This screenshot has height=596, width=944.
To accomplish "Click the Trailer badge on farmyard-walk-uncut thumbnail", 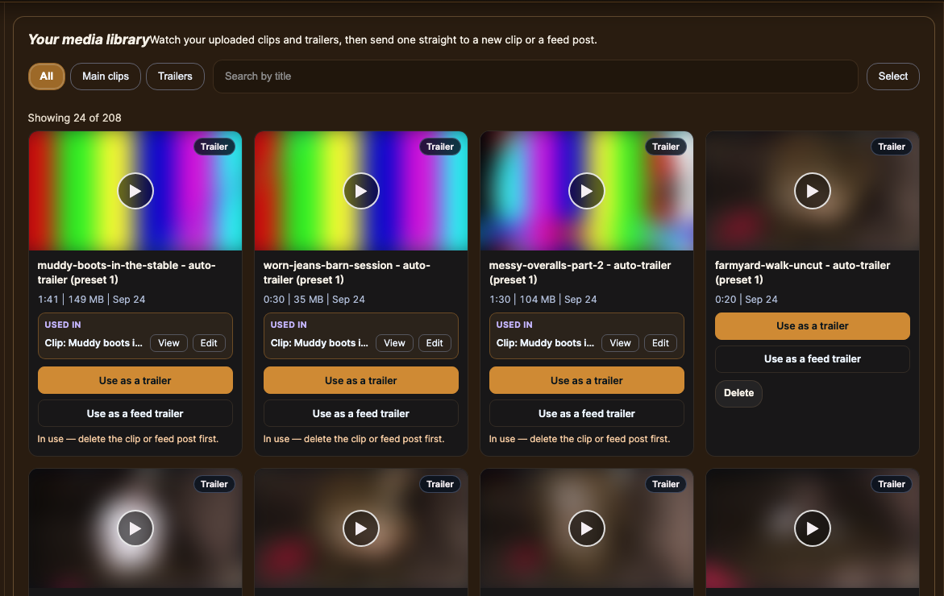I will pyautogui.click(x=892, y=147).
